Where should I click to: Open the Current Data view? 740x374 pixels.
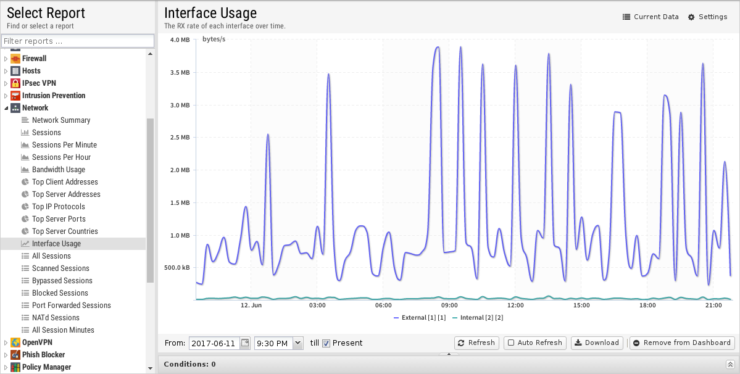[651, 17]
